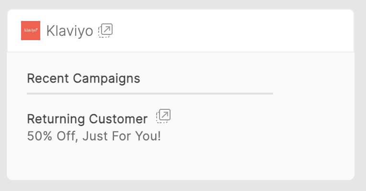366x191 pixels.
Task: Select the word "Klaviyo" in the header
Action: pos(69,32)
